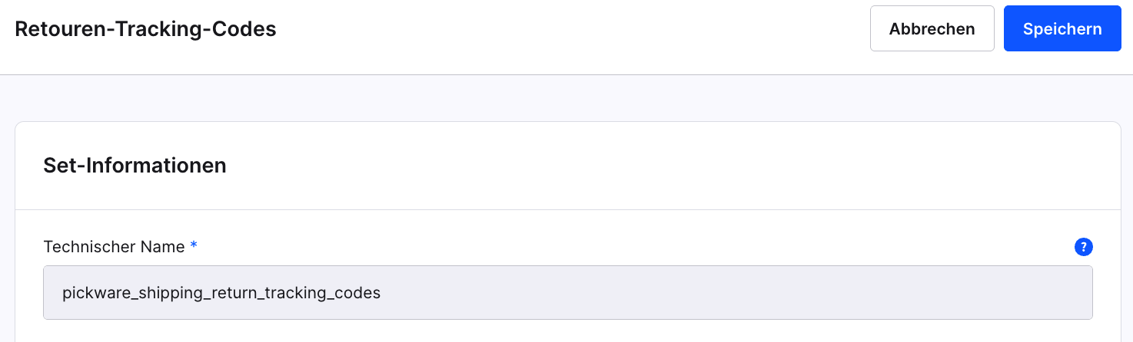Click the Set-Informationen section title text
1133x342 pixels.
[x=135, y=165]
